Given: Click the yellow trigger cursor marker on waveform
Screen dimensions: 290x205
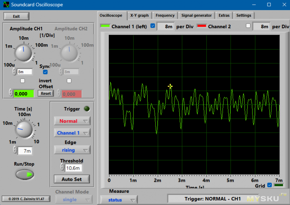Looking at the screenshot, I should click(170, 86).
